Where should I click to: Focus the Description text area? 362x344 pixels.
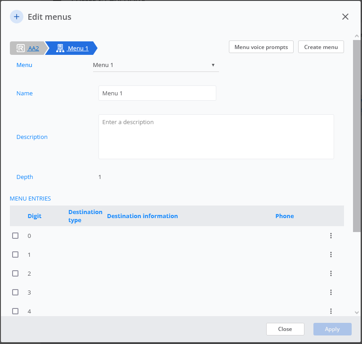coord(216,136)
